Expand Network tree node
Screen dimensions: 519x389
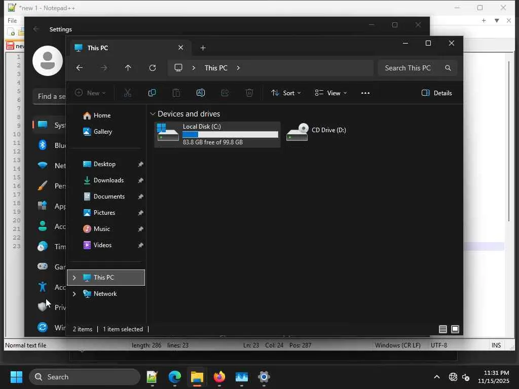tap(74, 294)
